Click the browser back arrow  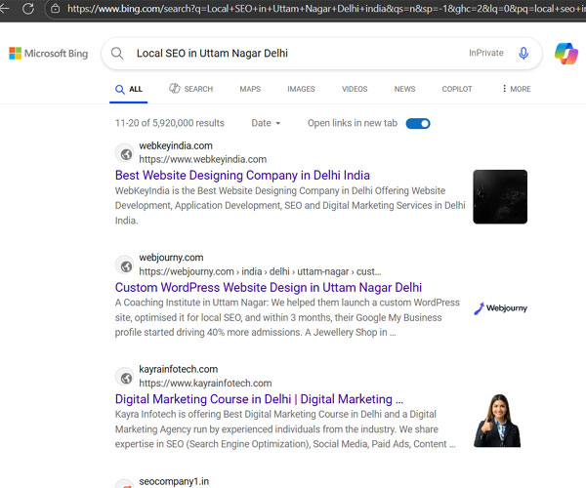pos(6,9)
